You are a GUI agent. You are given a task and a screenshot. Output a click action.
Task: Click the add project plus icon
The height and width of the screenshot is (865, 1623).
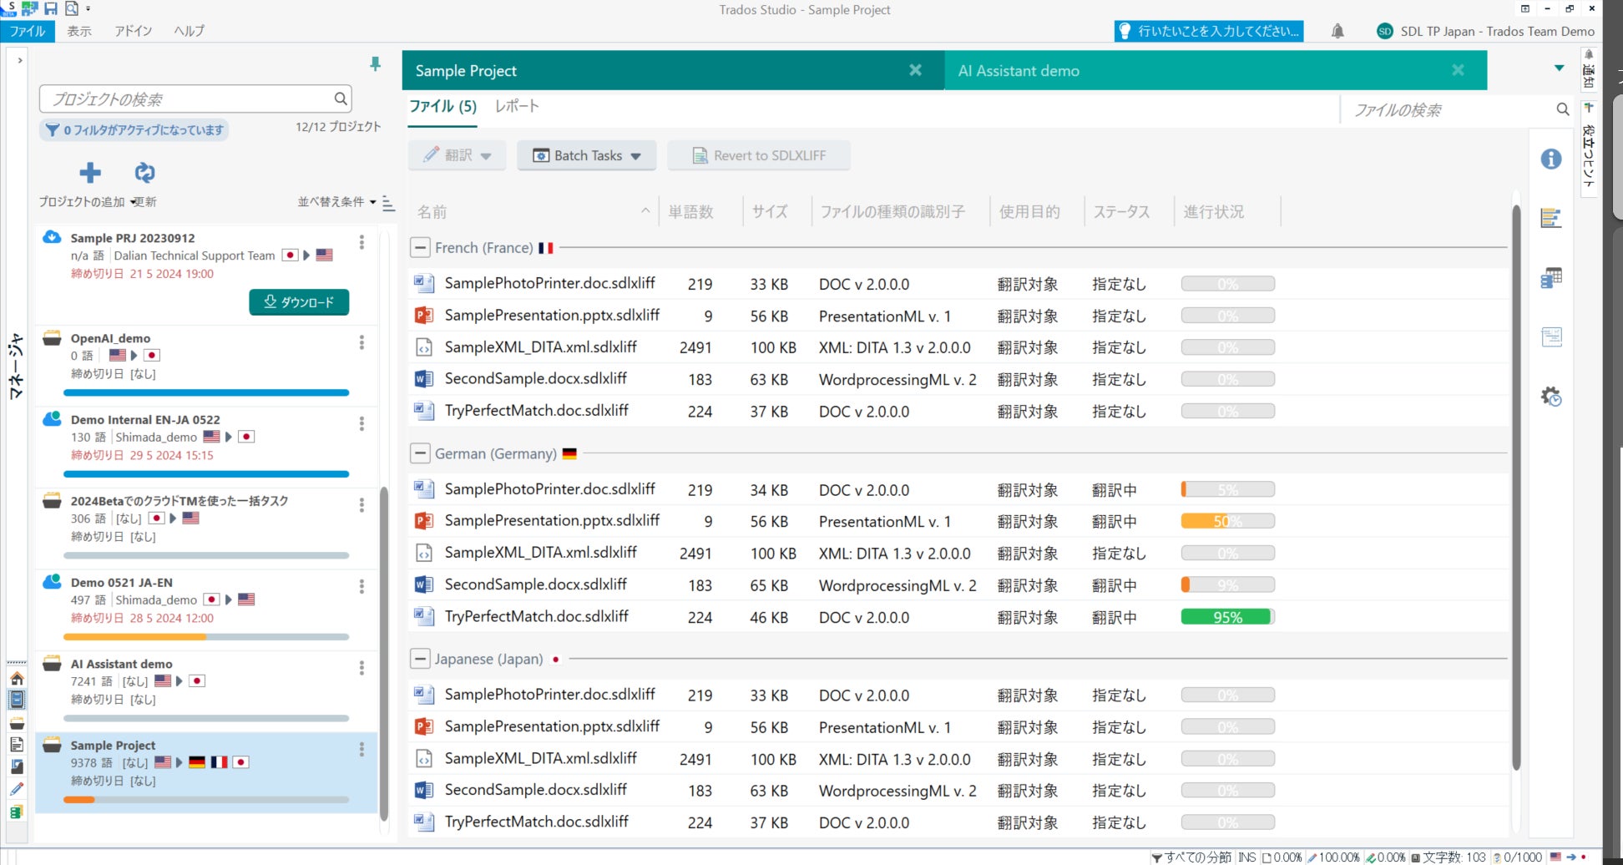point(89,173)
